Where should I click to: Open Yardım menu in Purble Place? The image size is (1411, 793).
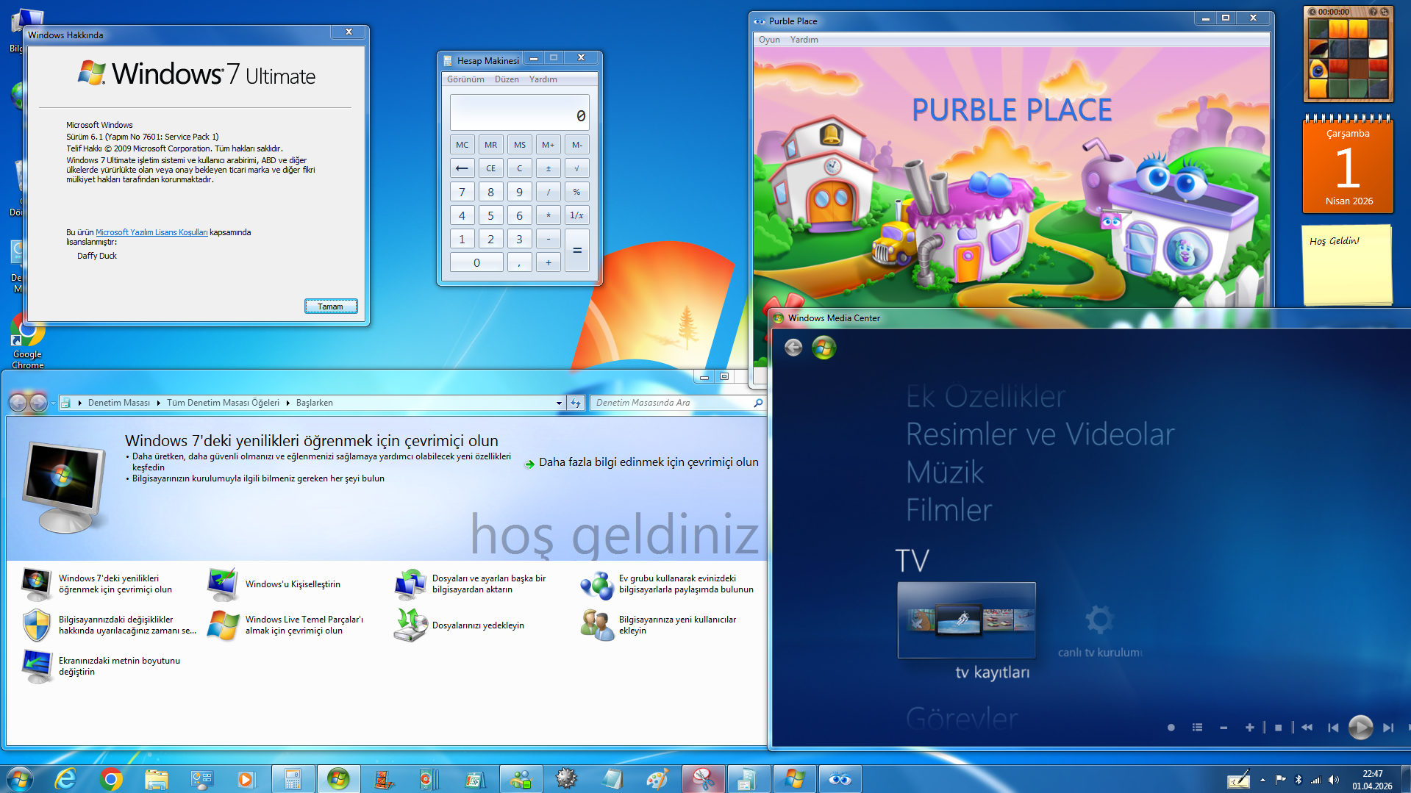point(804,40)
